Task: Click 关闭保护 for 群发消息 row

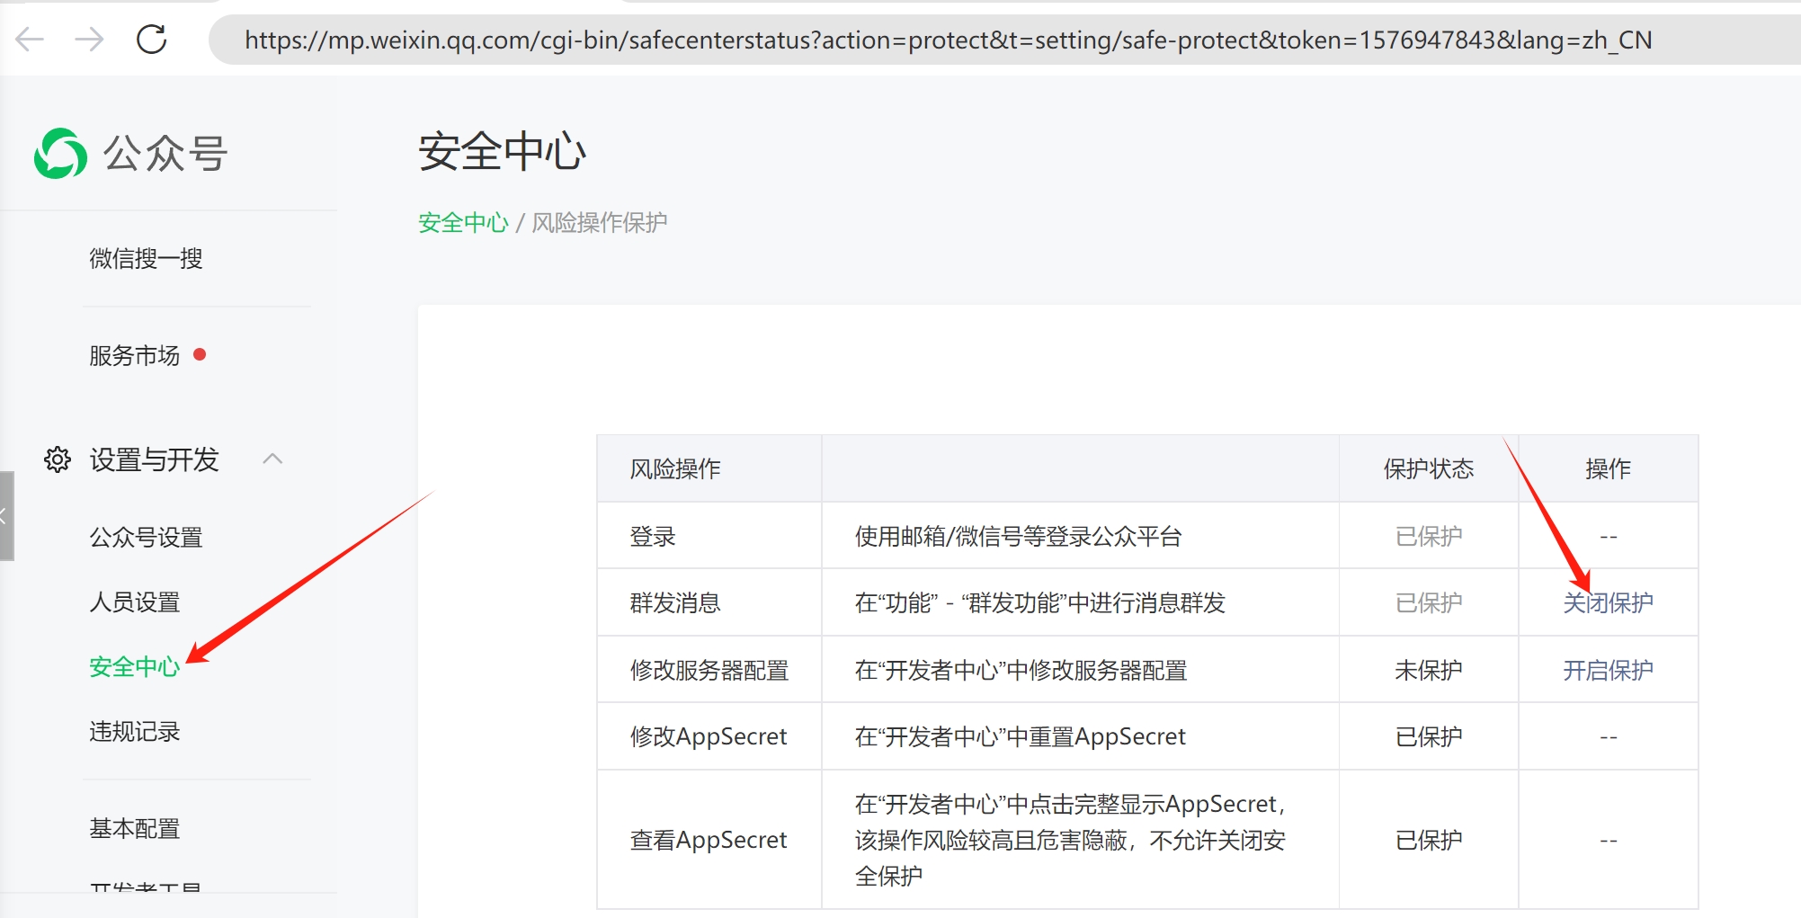Action: (1608, 602)
